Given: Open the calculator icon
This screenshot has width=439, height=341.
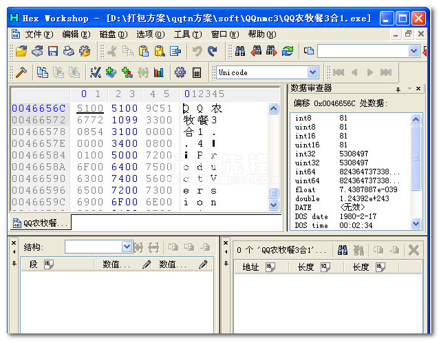Looking at the screenshot, I should point(197,73).
